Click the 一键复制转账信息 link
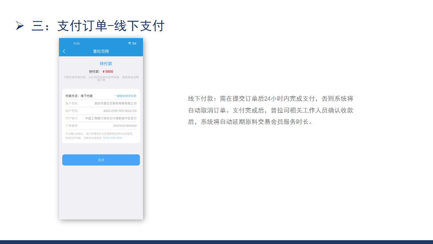 coord(125,96)
